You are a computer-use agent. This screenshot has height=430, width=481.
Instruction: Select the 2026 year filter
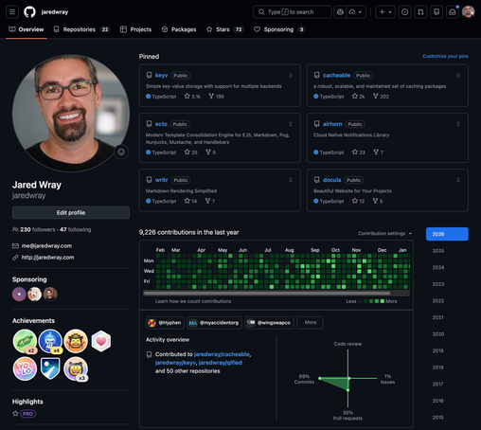pyautogui.click(x=447, y=234)
